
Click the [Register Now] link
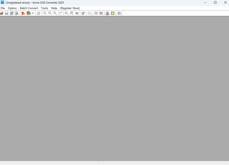click(70, 8)
